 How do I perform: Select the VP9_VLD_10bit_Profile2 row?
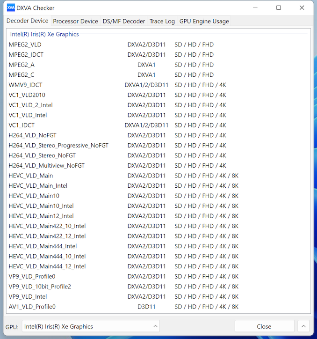click(40, 287)
